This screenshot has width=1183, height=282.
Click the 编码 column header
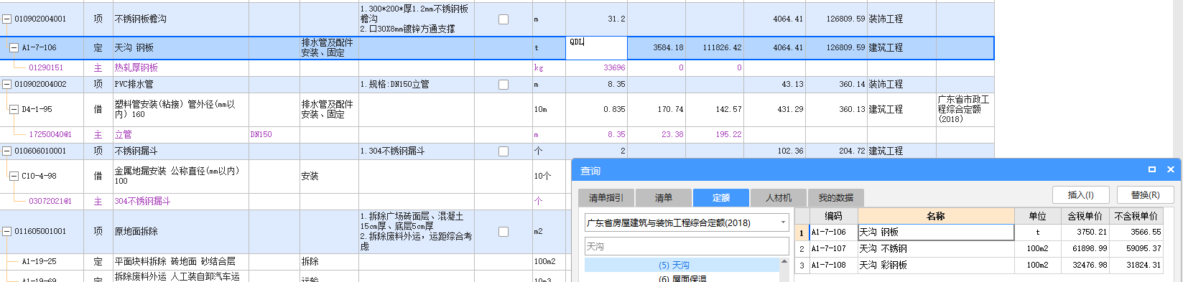coord(833,216)
